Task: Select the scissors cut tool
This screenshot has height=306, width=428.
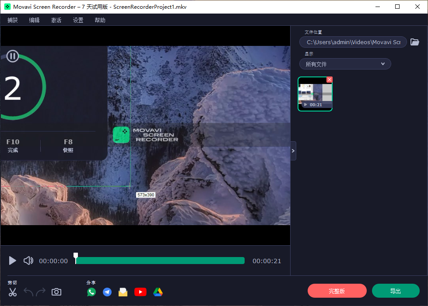Action: tap(13, 292)
